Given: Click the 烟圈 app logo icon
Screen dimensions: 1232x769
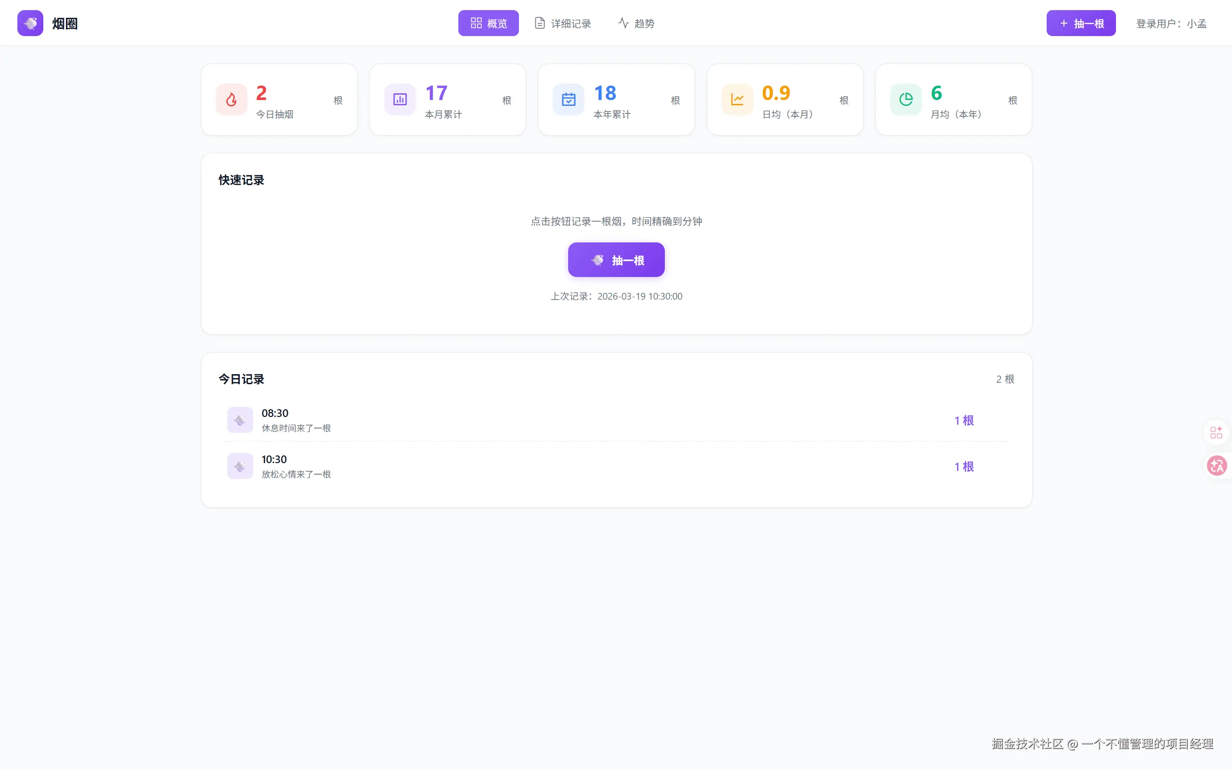Looking at the screenshot, I should [30, 23].
